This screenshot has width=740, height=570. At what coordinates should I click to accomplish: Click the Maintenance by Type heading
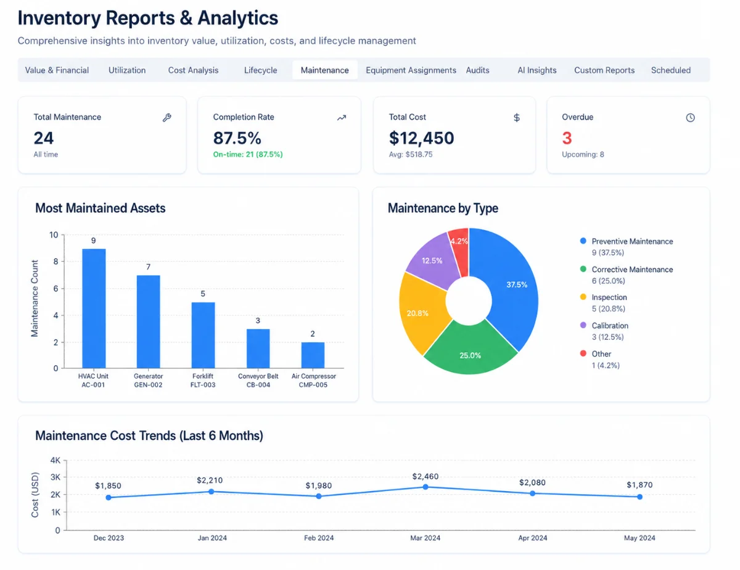tap(443, 209)
